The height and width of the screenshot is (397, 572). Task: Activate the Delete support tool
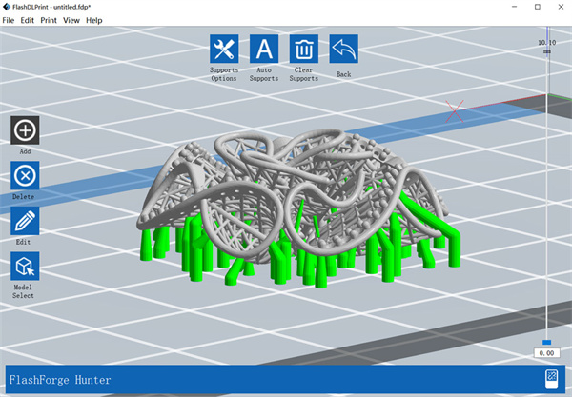click(x=25, y=175)
